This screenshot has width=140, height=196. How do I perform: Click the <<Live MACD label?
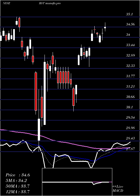118,189
